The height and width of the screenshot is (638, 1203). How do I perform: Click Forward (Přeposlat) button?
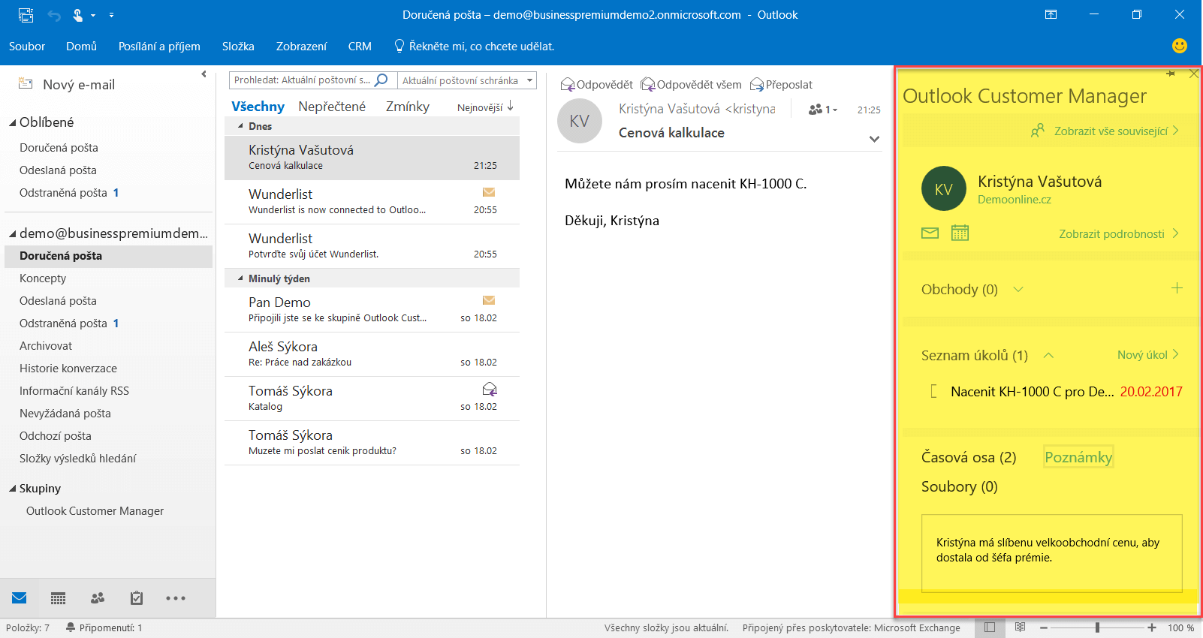781,85
